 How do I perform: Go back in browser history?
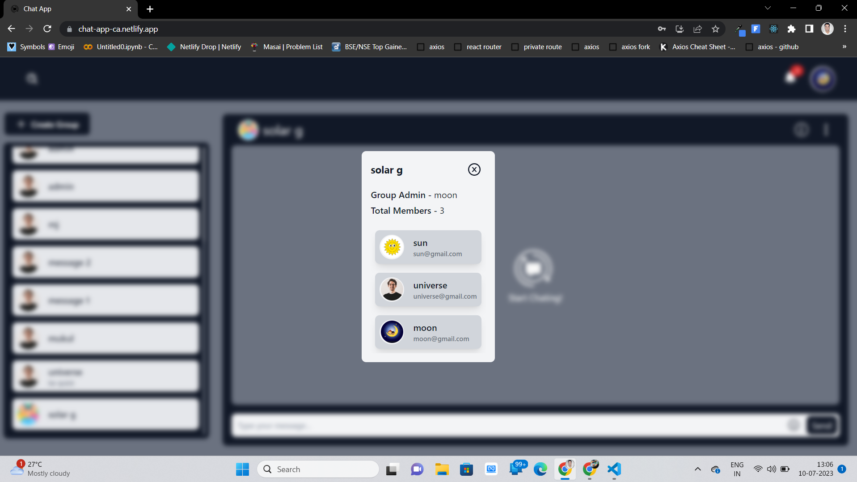tap(12, 29)
